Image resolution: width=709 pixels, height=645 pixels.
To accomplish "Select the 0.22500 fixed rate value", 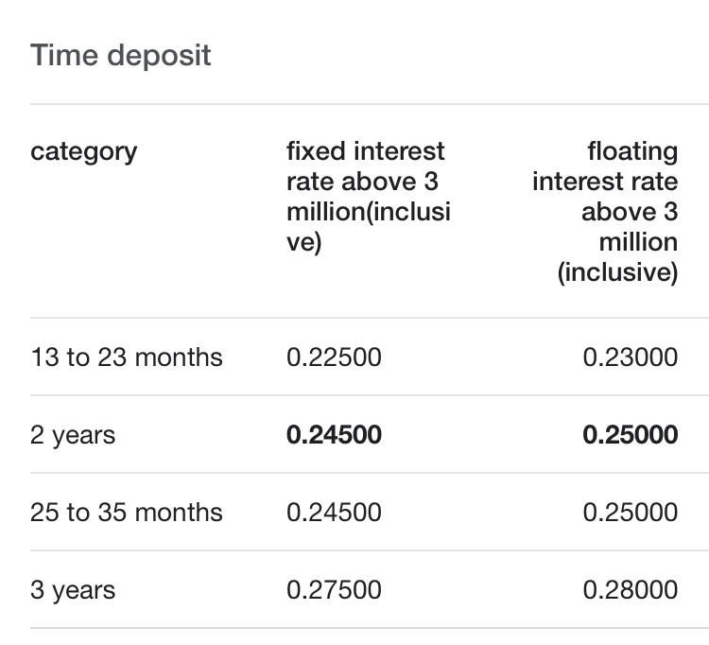I will 334,357.
